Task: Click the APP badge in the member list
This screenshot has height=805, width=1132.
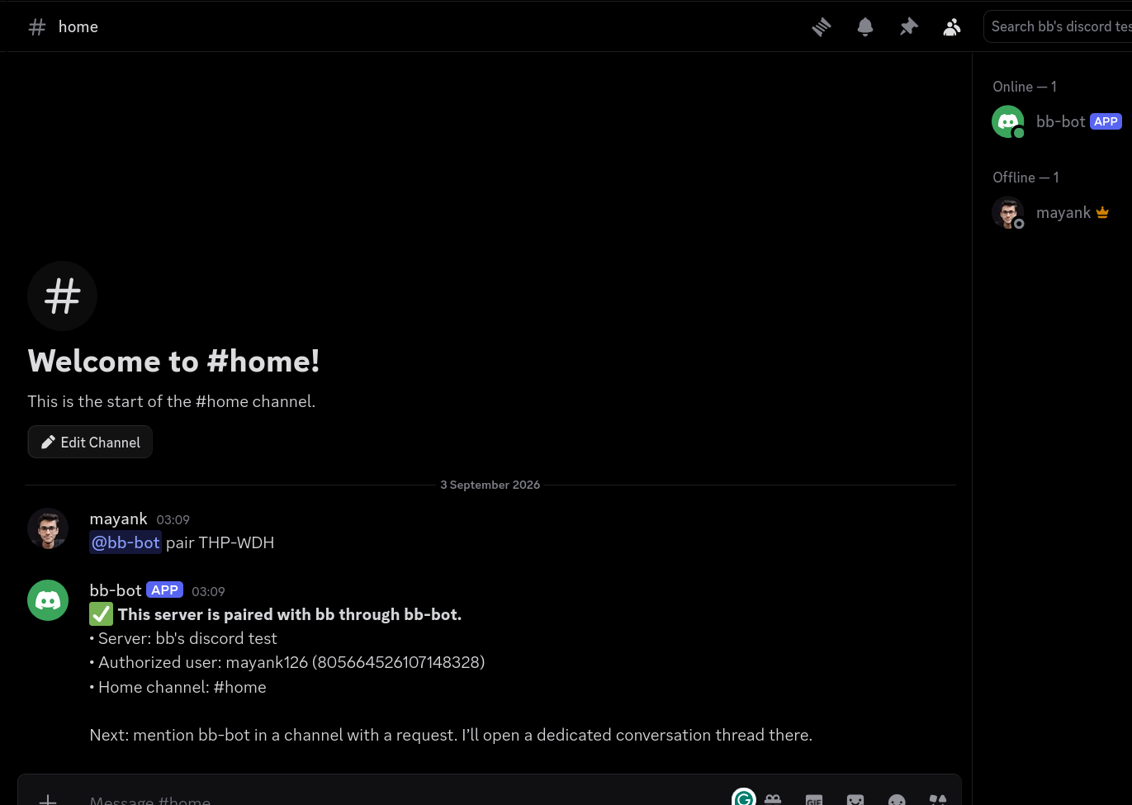Action: 1106,121
